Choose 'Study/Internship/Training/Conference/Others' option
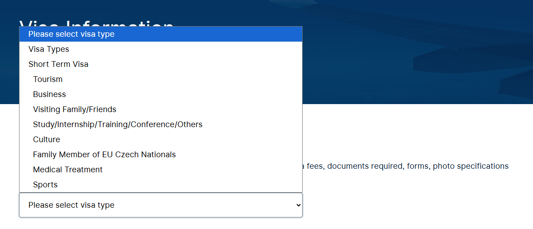Viewport: 533px width, 229px height. pos(161,124)
